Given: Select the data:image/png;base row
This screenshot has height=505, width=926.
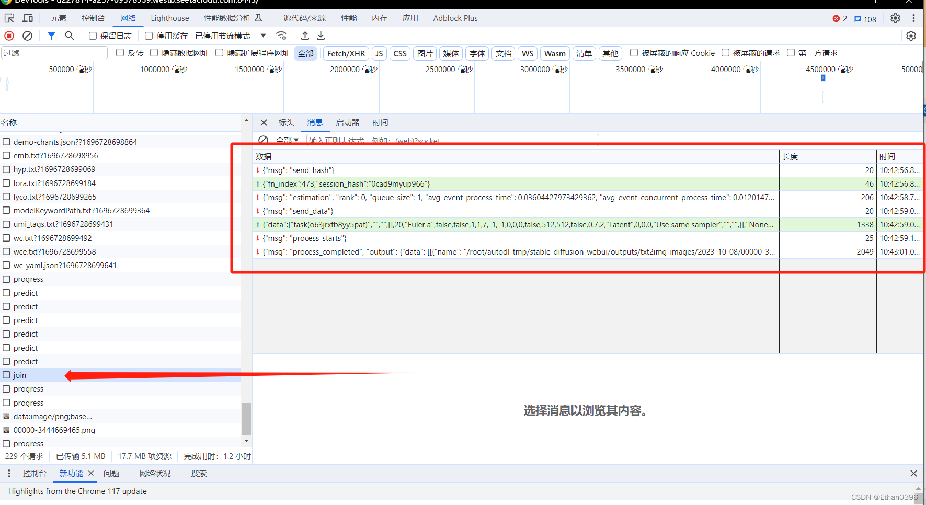Looking at the screenshot, I should [120, 417].
